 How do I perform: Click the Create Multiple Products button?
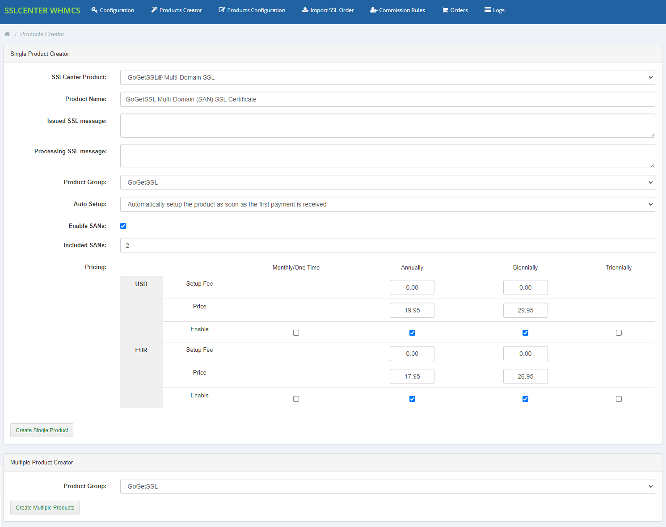click(45, 507)
